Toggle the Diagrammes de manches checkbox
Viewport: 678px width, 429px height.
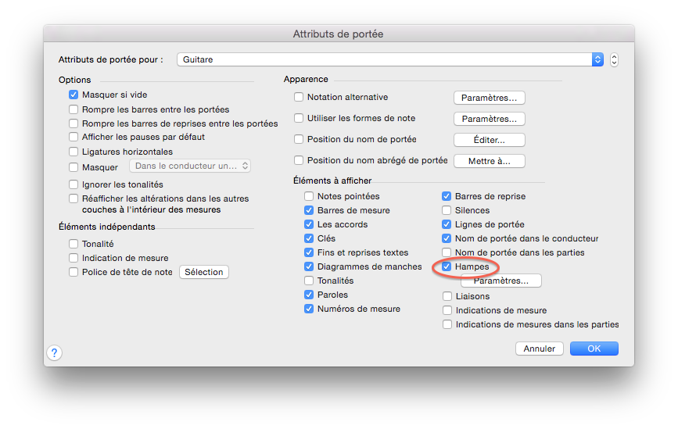pyautogui.click(x=309, y=267)
